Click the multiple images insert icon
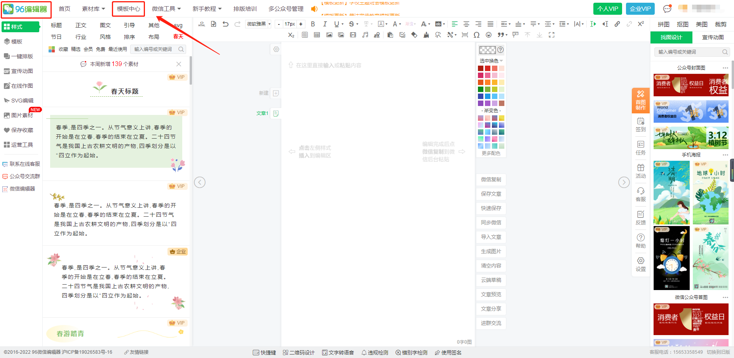 (341, 35)
